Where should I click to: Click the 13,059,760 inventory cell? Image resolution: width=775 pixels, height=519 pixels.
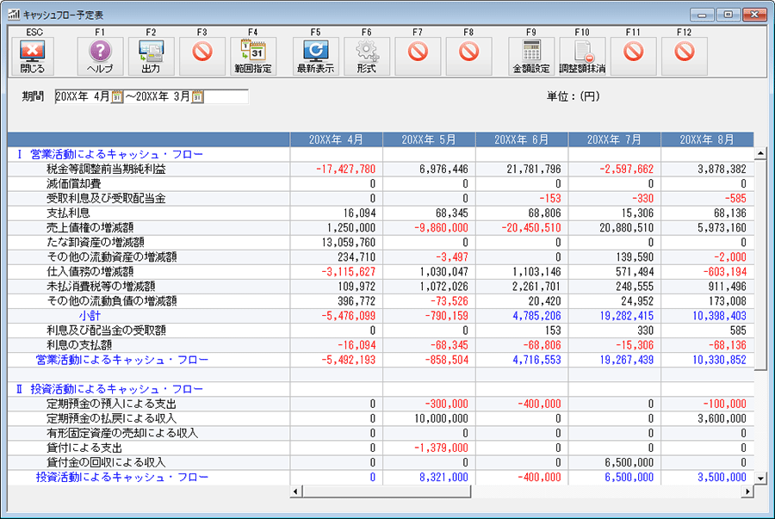coord(336,243)
